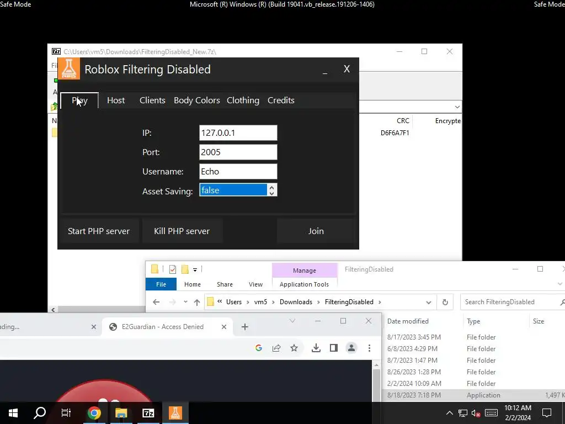Switch to the Clients tab
This screenshot has height=424, width=565.
152,100
